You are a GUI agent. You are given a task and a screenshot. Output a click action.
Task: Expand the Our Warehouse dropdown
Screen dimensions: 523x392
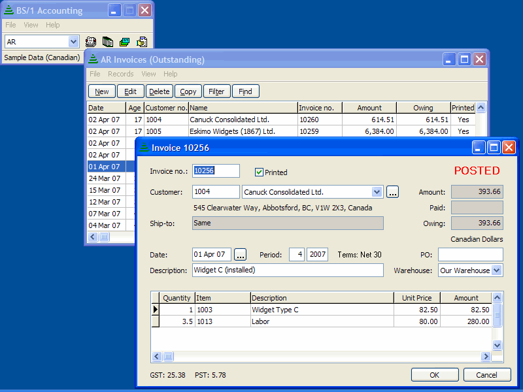coord(496,270)
